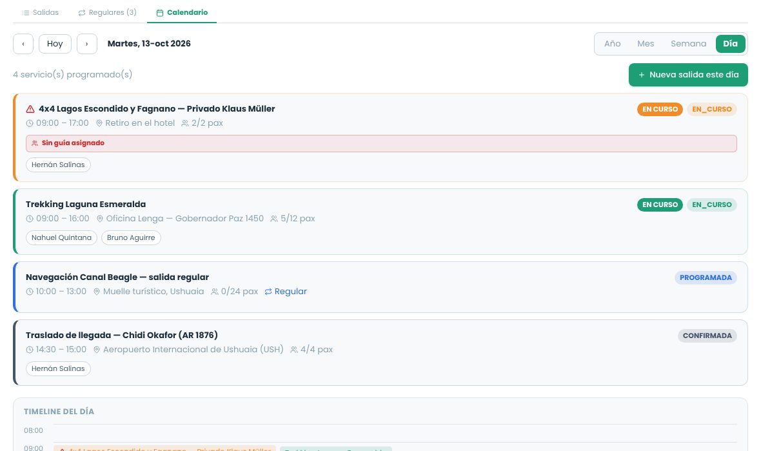Open the Salidas tab
This screenshot has width=761, height=451.
pyautogui.click(x=40, y=13)
